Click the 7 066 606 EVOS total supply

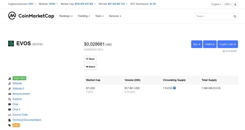pos(211,88)
